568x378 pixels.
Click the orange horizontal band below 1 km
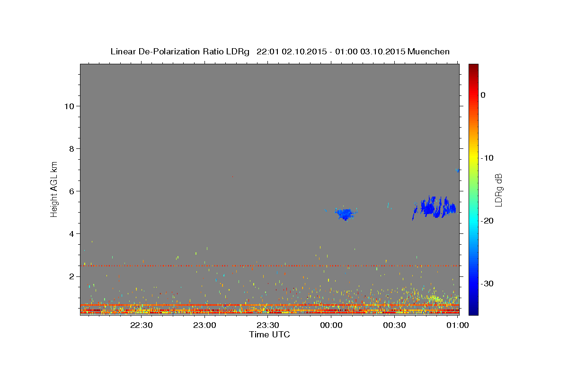(269, 305)
